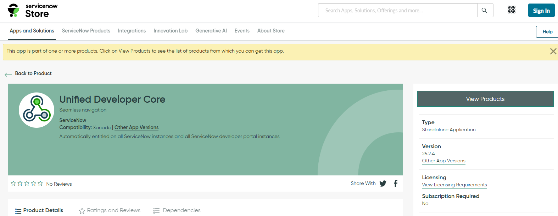Screen dimensions: 558x216
Task: Open the Events nav item
Action: click(x=242, y=31)
